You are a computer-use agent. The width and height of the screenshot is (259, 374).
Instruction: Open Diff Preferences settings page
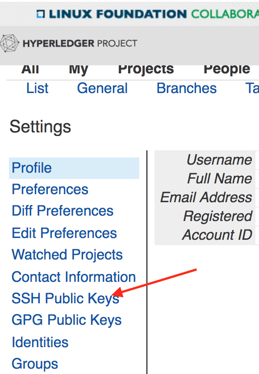(63, 211)
